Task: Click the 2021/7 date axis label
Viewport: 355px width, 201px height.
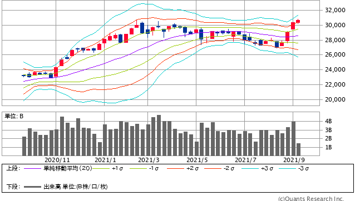Action: [x=245, y=160]
